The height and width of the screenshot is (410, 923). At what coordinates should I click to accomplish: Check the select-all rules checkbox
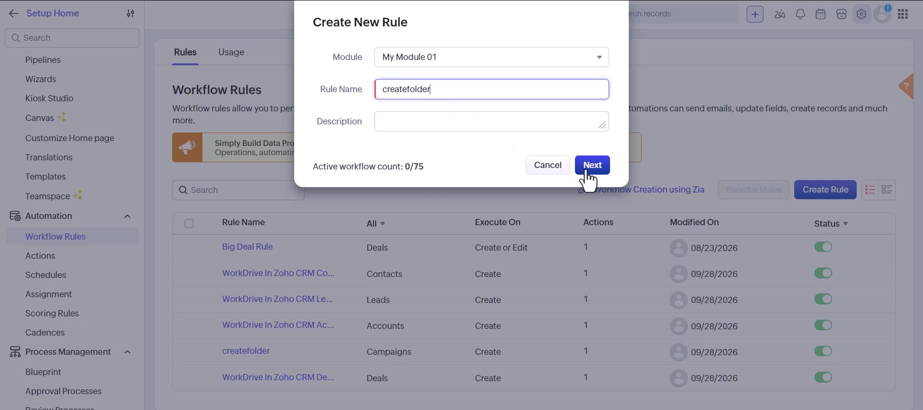click(x=189, y=223)
